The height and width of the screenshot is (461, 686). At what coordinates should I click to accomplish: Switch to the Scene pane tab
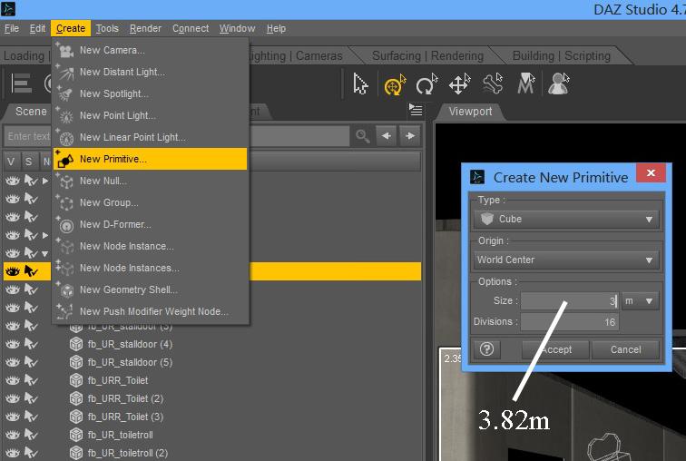31,112
